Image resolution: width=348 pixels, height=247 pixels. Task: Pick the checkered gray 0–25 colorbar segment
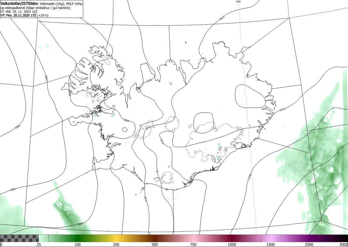pos(20,238)
